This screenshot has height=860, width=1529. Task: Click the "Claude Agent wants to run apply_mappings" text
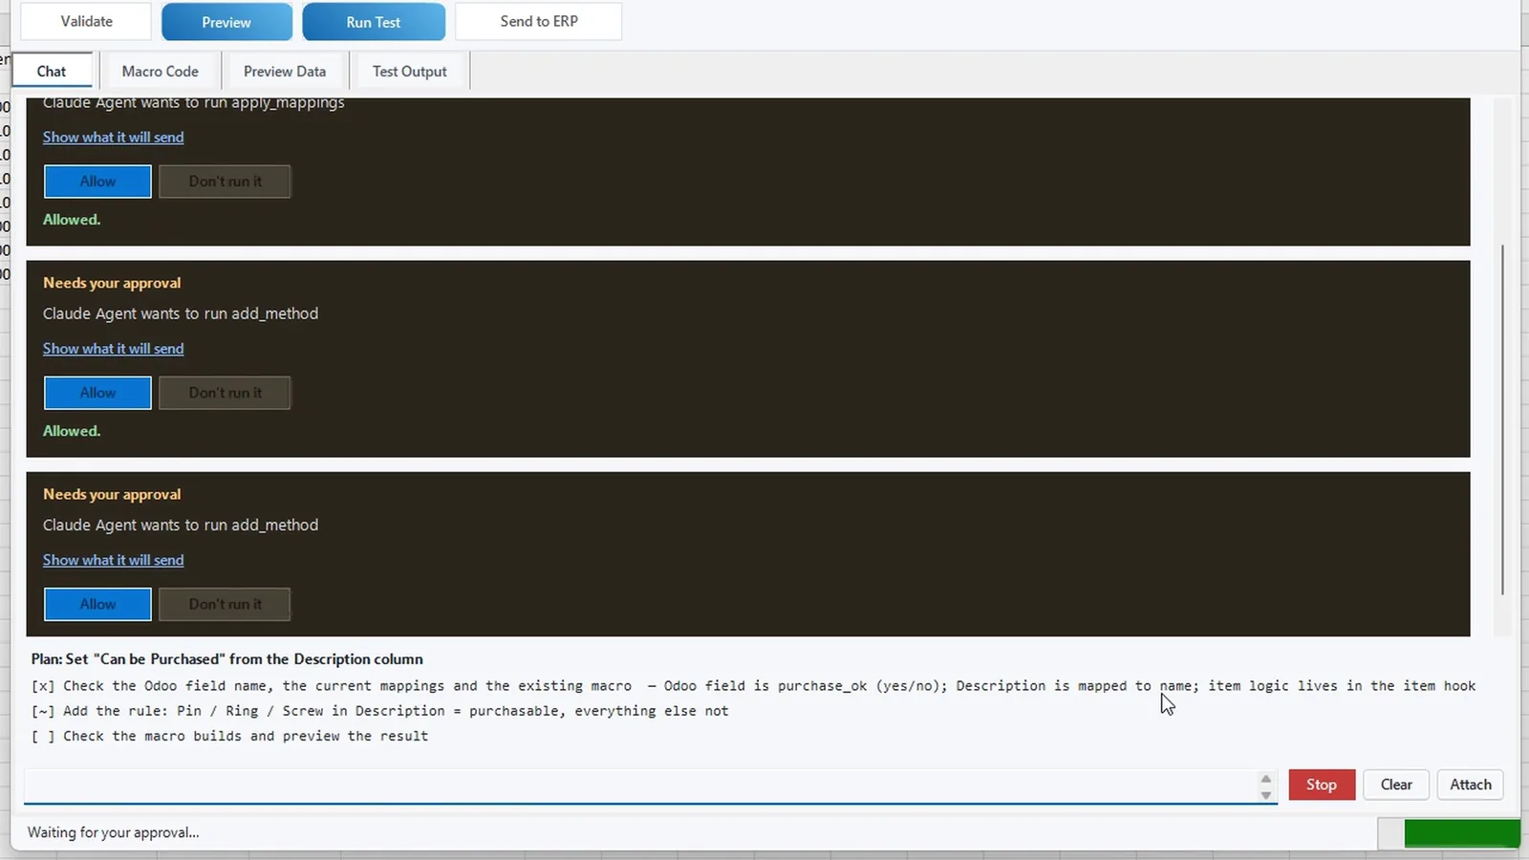point(193,102)
